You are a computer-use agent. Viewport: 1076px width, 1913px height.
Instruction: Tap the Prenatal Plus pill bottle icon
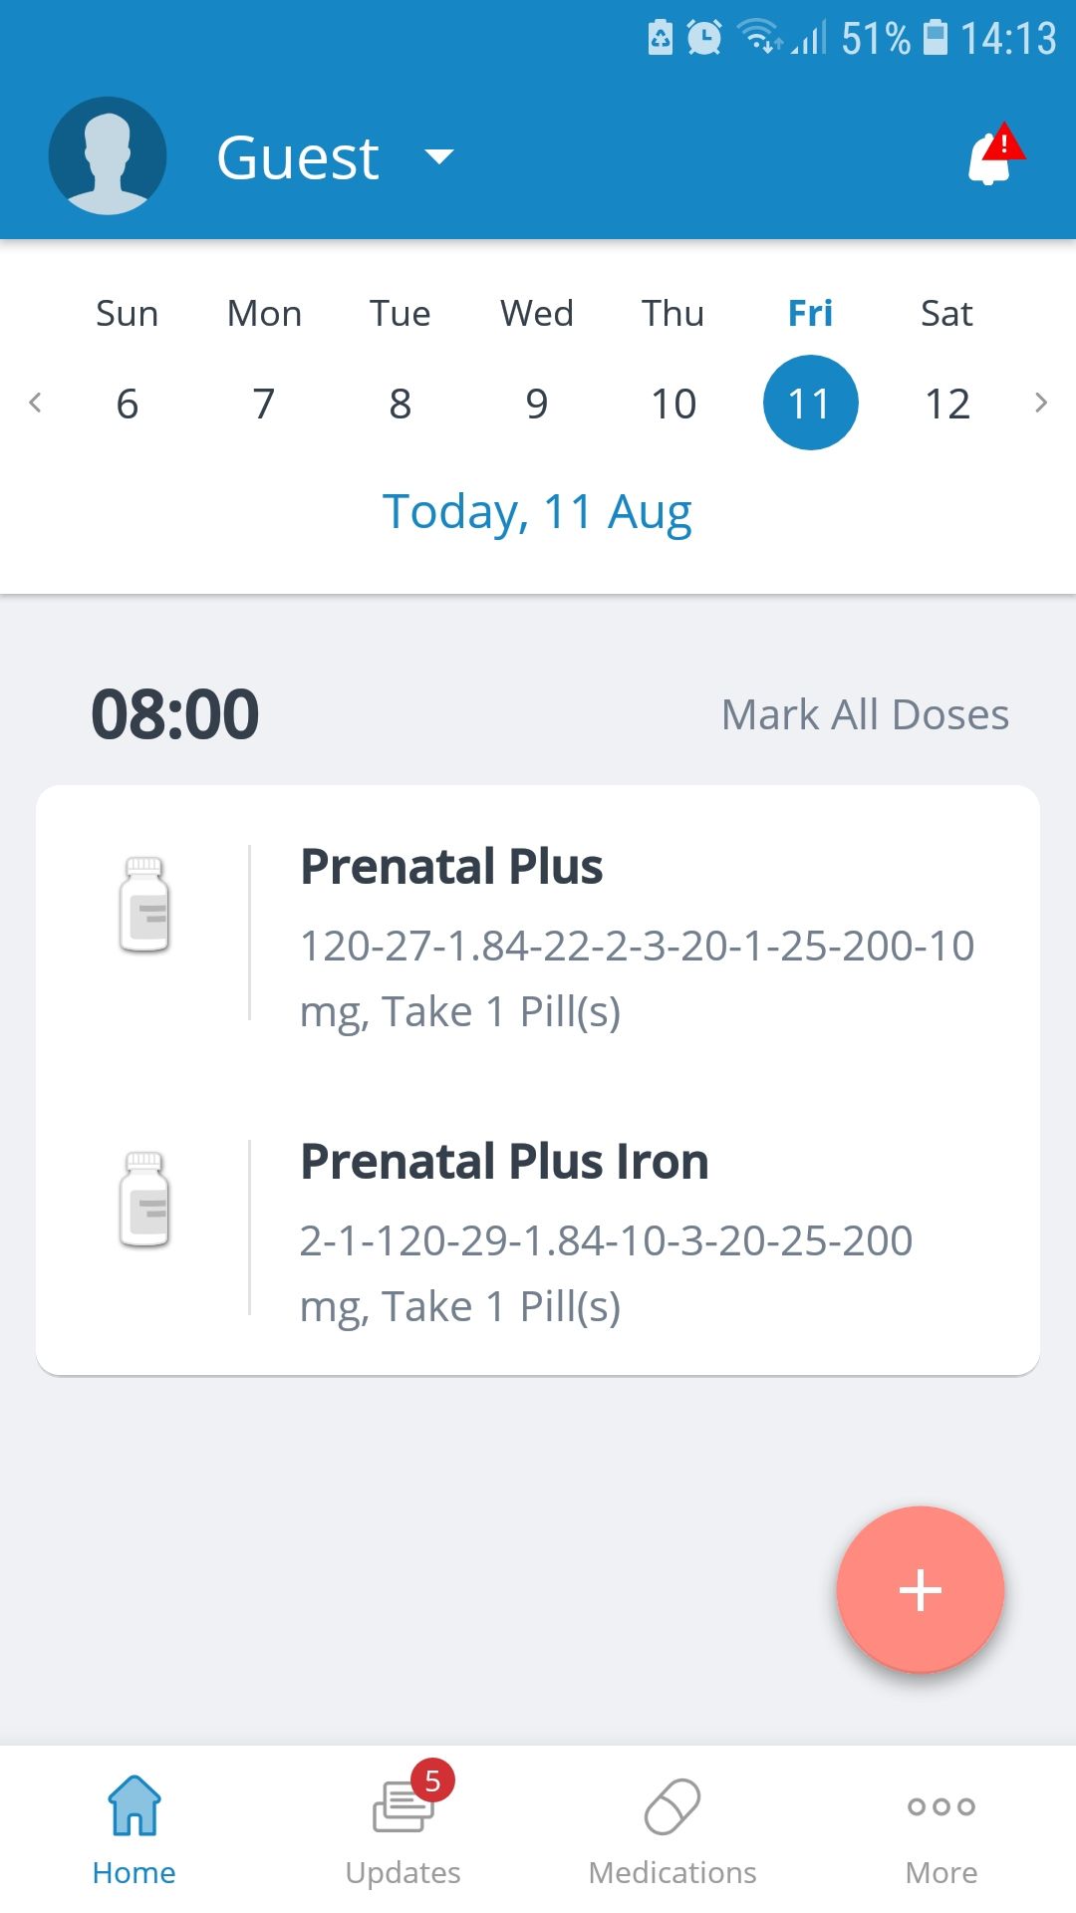(144, 904)
